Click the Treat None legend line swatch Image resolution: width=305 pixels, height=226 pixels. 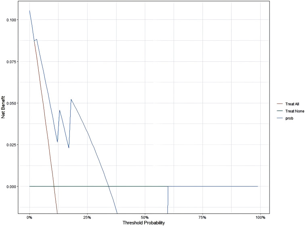click(280, 111)
